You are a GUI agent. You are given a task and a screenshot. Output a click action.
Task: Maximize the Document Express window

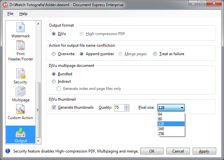pos(202,4)
